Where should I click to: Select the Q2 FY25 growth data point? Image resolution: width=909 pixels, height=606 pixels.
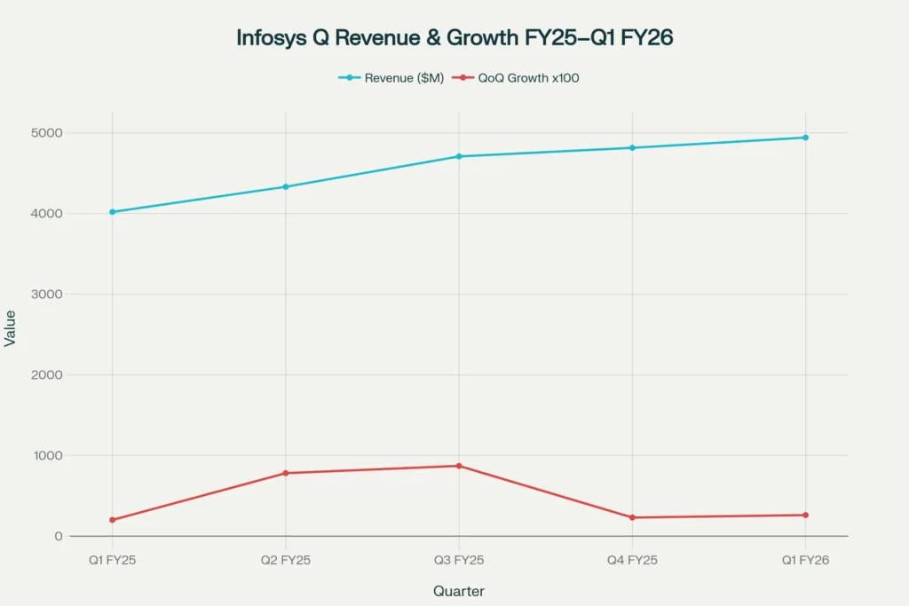[x=285, y=473]
